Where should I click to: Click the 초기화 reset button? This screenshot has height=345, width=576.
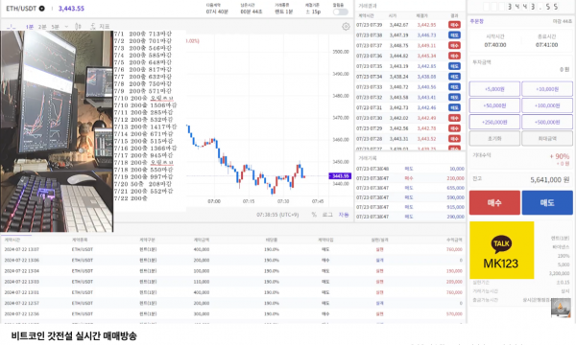pyautogui.click(x=494, y=139)
